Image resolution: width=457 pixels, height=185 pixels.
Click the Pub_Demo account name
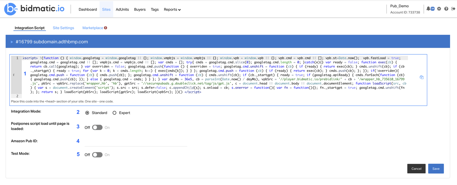(x=399, y=6)
